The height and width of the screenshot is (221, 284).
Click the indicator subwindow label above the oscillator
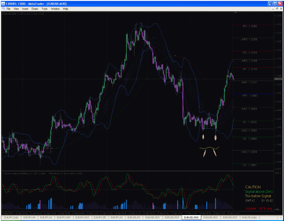(x=42, y=174)
